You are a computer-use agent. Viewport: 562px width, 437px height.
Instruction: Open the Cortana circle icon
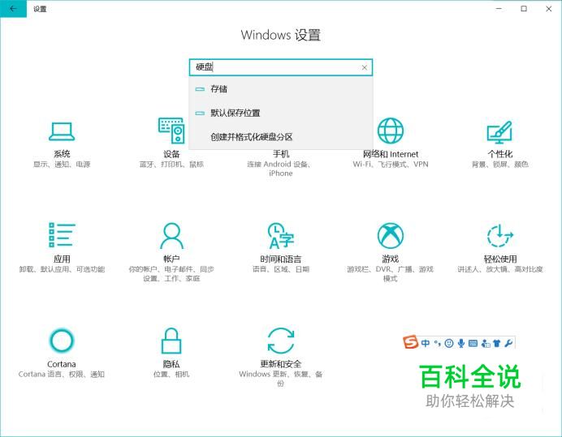(x=62, y=340)
